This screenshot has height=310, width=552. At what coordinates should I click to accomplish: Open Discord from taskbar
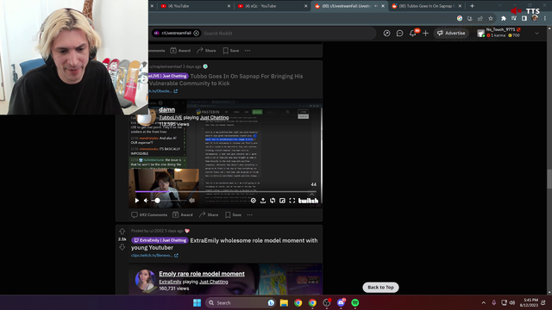point(341,302)
